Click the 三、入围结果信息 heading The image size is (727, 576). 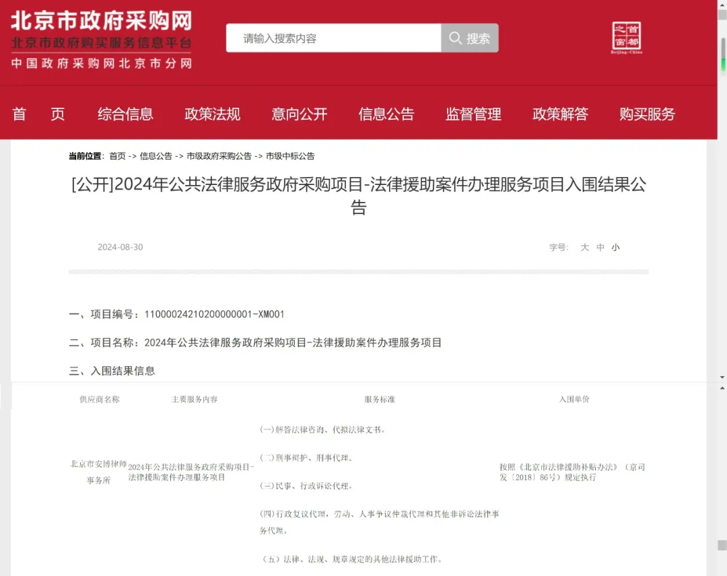112,371
